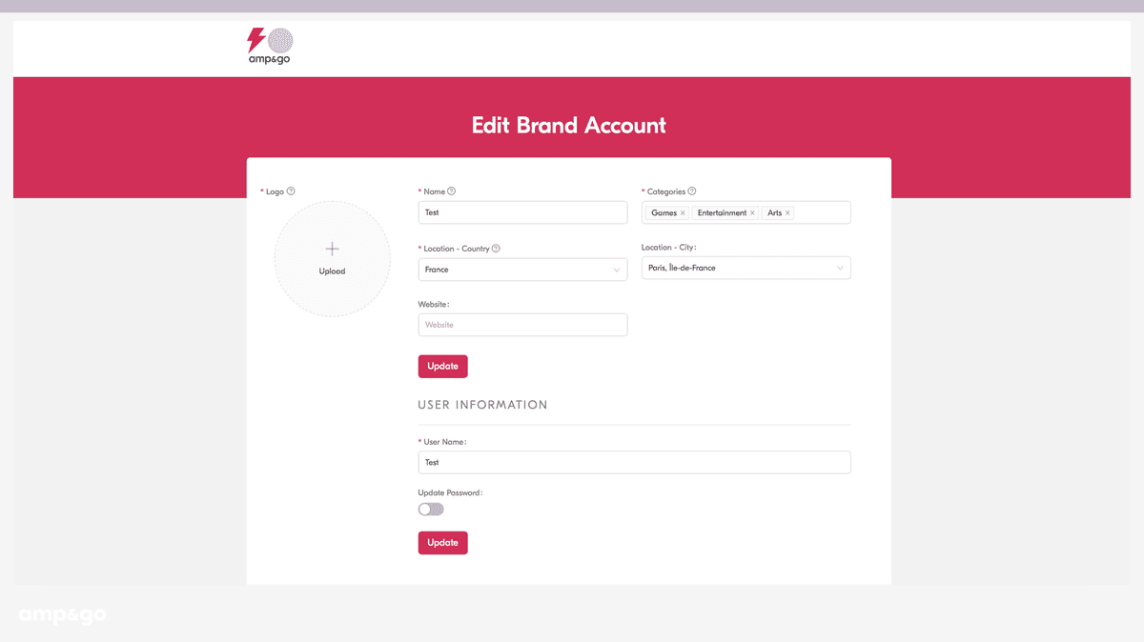The width and height of the screenshot is (1144, 642).
Task: Click the amp&go watermark at bottom left
Action: point(62,615)
